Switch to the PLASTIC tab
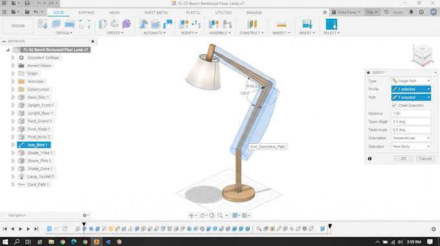This screenshot has height=246, width=440. tap(193, 13)
